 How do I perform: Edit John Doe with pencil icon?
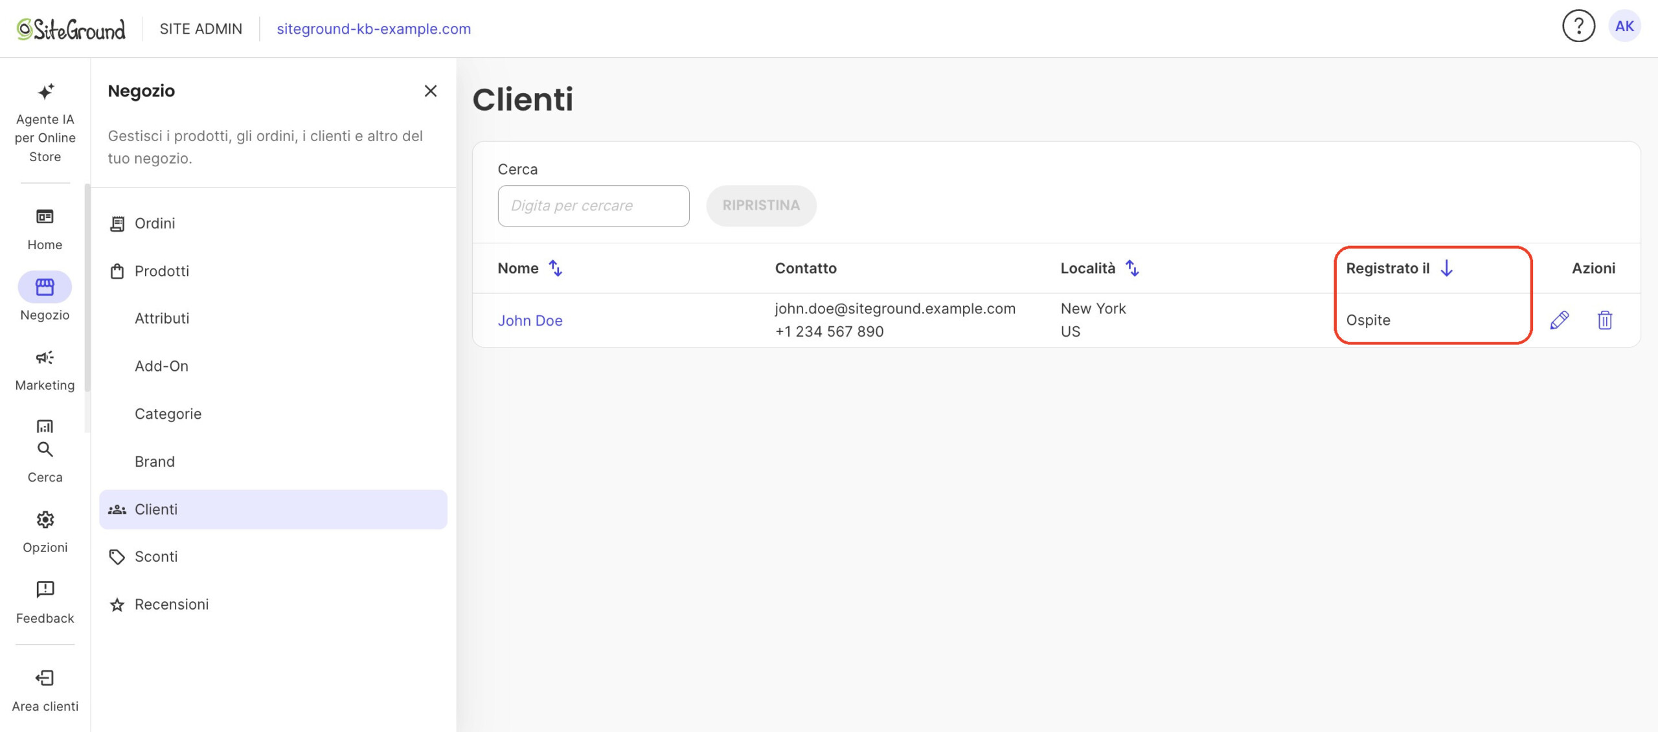pyautogui.click(x=1559, y=320)
